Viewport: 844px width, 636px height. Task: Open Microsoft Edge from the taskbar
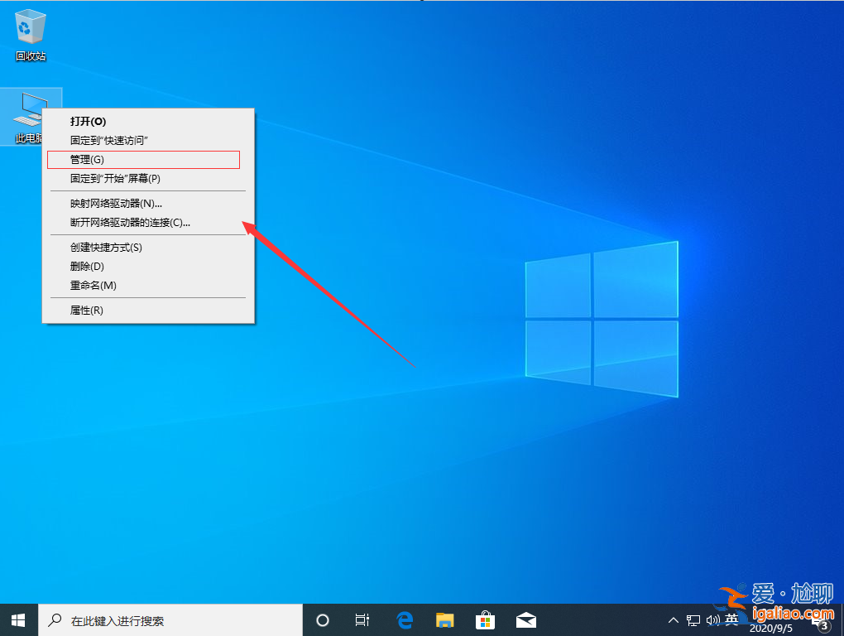[x=405, y=619]
